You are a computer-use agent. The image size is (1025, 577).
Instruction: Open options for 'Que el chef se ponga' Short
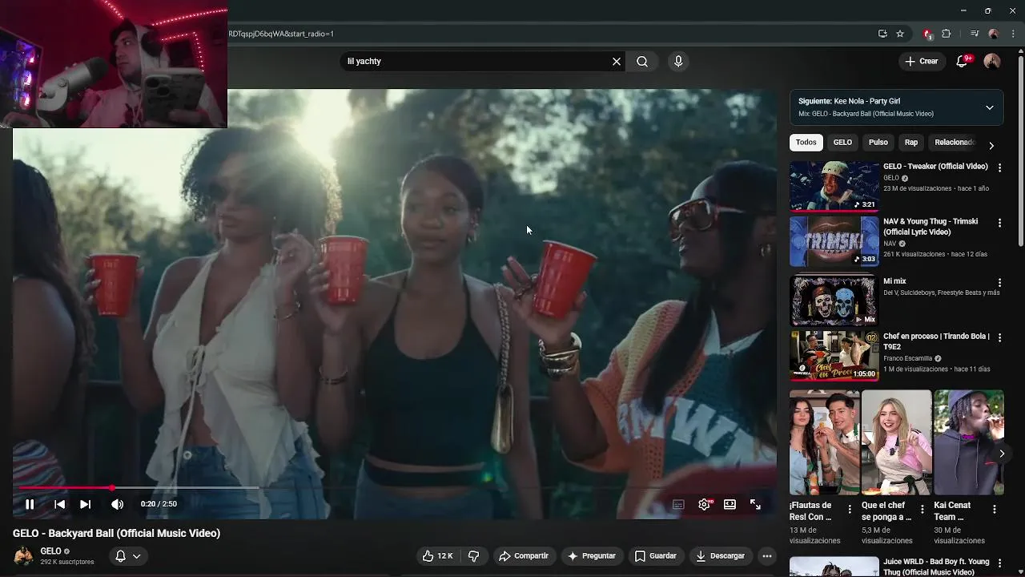click(x=922, y=509)
